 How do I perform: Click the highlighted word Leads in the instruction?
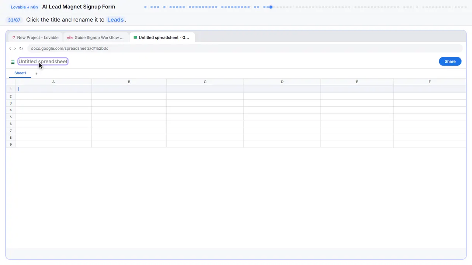[x=115, y=20]
